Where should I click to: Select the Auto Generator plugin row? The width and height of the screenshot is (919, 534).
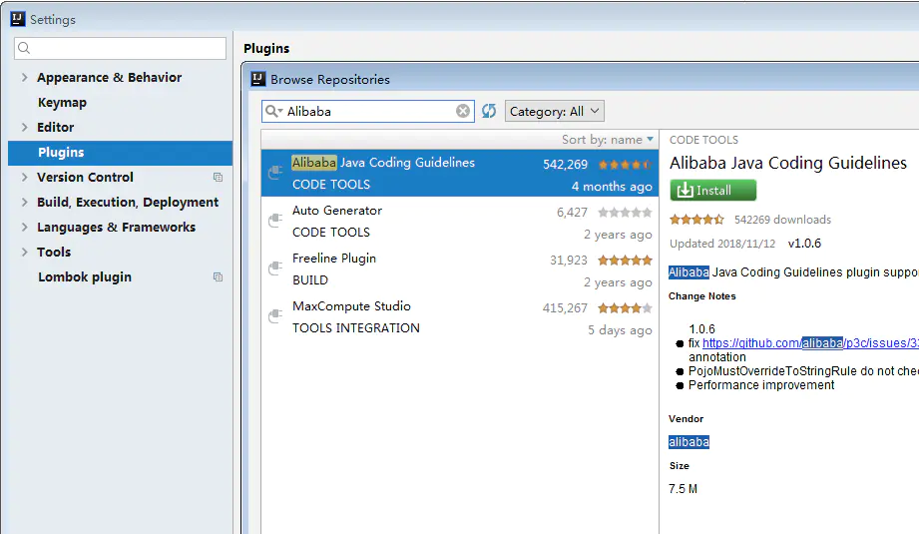pyautogui.click(x=460, y=221)
